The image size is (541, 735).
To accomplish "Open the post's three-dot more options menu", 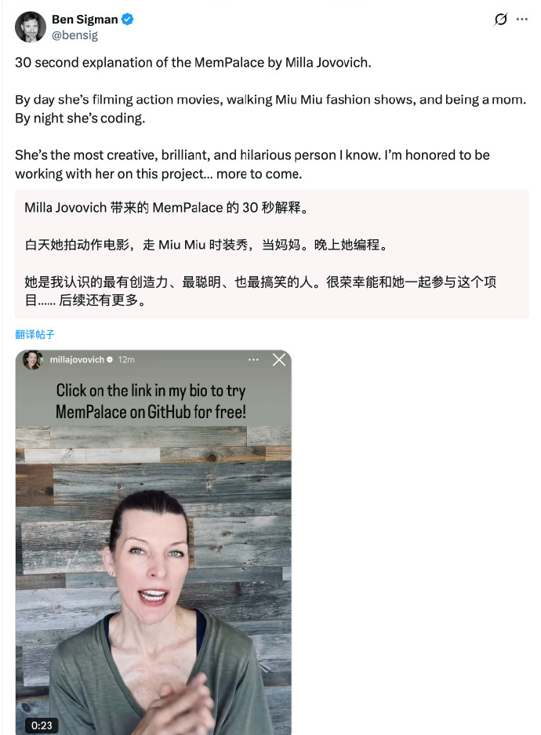I will (522, 20).
